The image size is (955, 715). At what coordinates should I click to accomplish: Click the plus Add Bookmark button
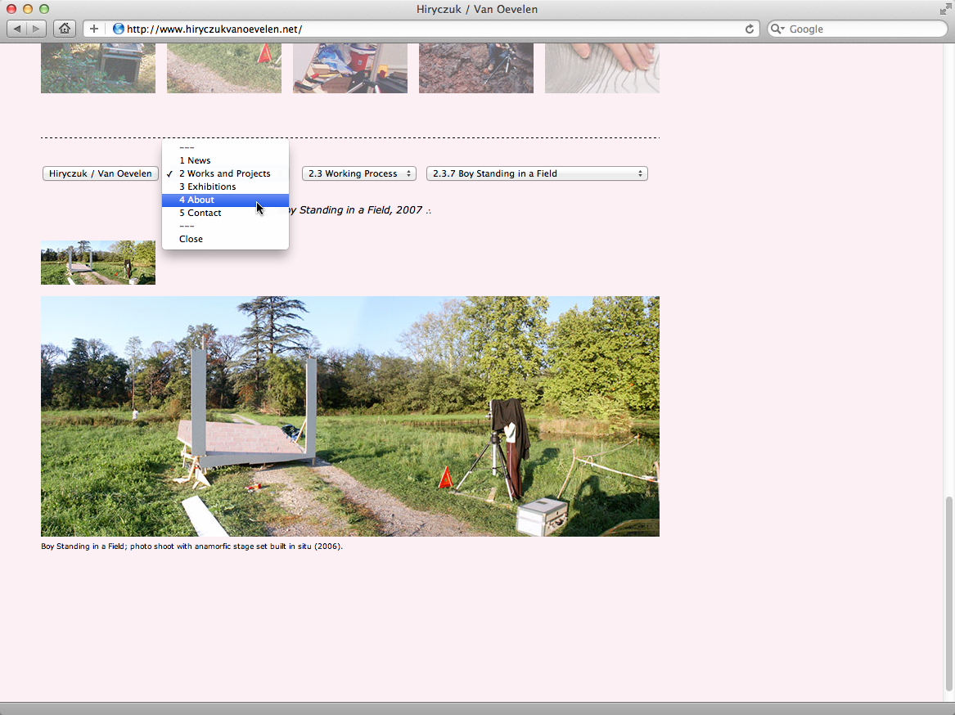[x=94, y=29]
